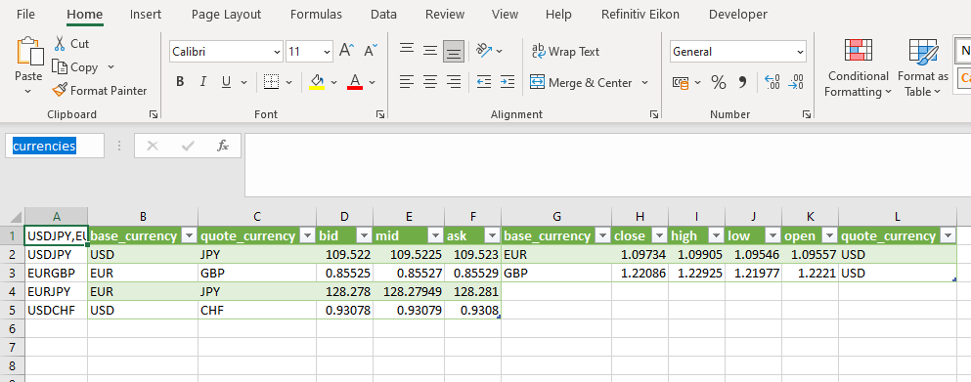Open the ask column filter
Screen dimensions: 971x382
click(492, 235)
